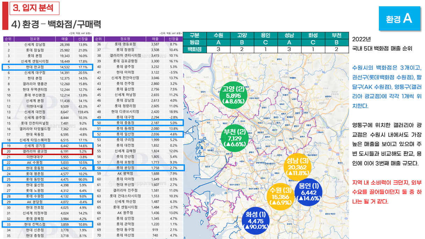The width and height of the screenshot is (425, 239).
Task: Click the '159.4%' growth rate cell
Action: [83, 112]
